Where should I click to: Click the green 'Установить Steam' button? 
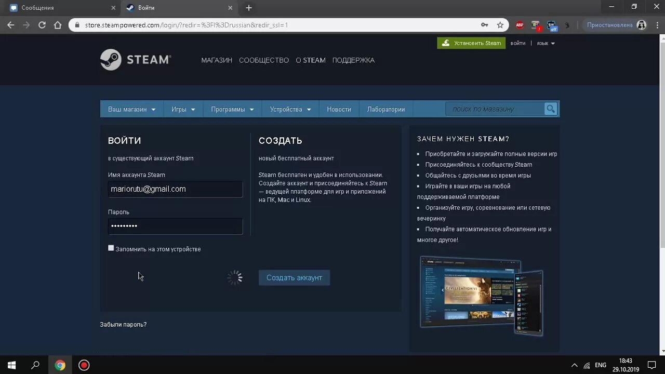coord(471,43)
